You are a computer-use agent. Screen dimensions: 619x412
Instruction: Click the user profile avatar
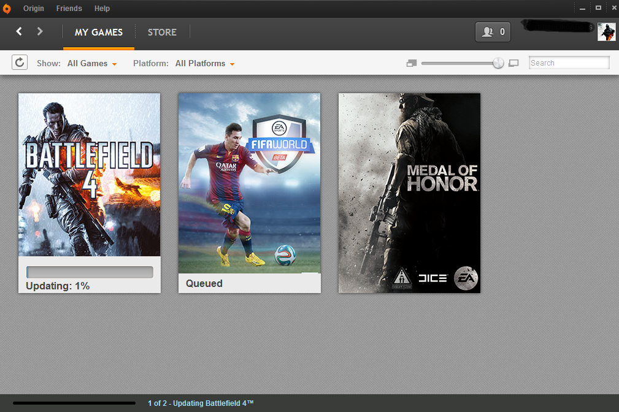[606, 32]
